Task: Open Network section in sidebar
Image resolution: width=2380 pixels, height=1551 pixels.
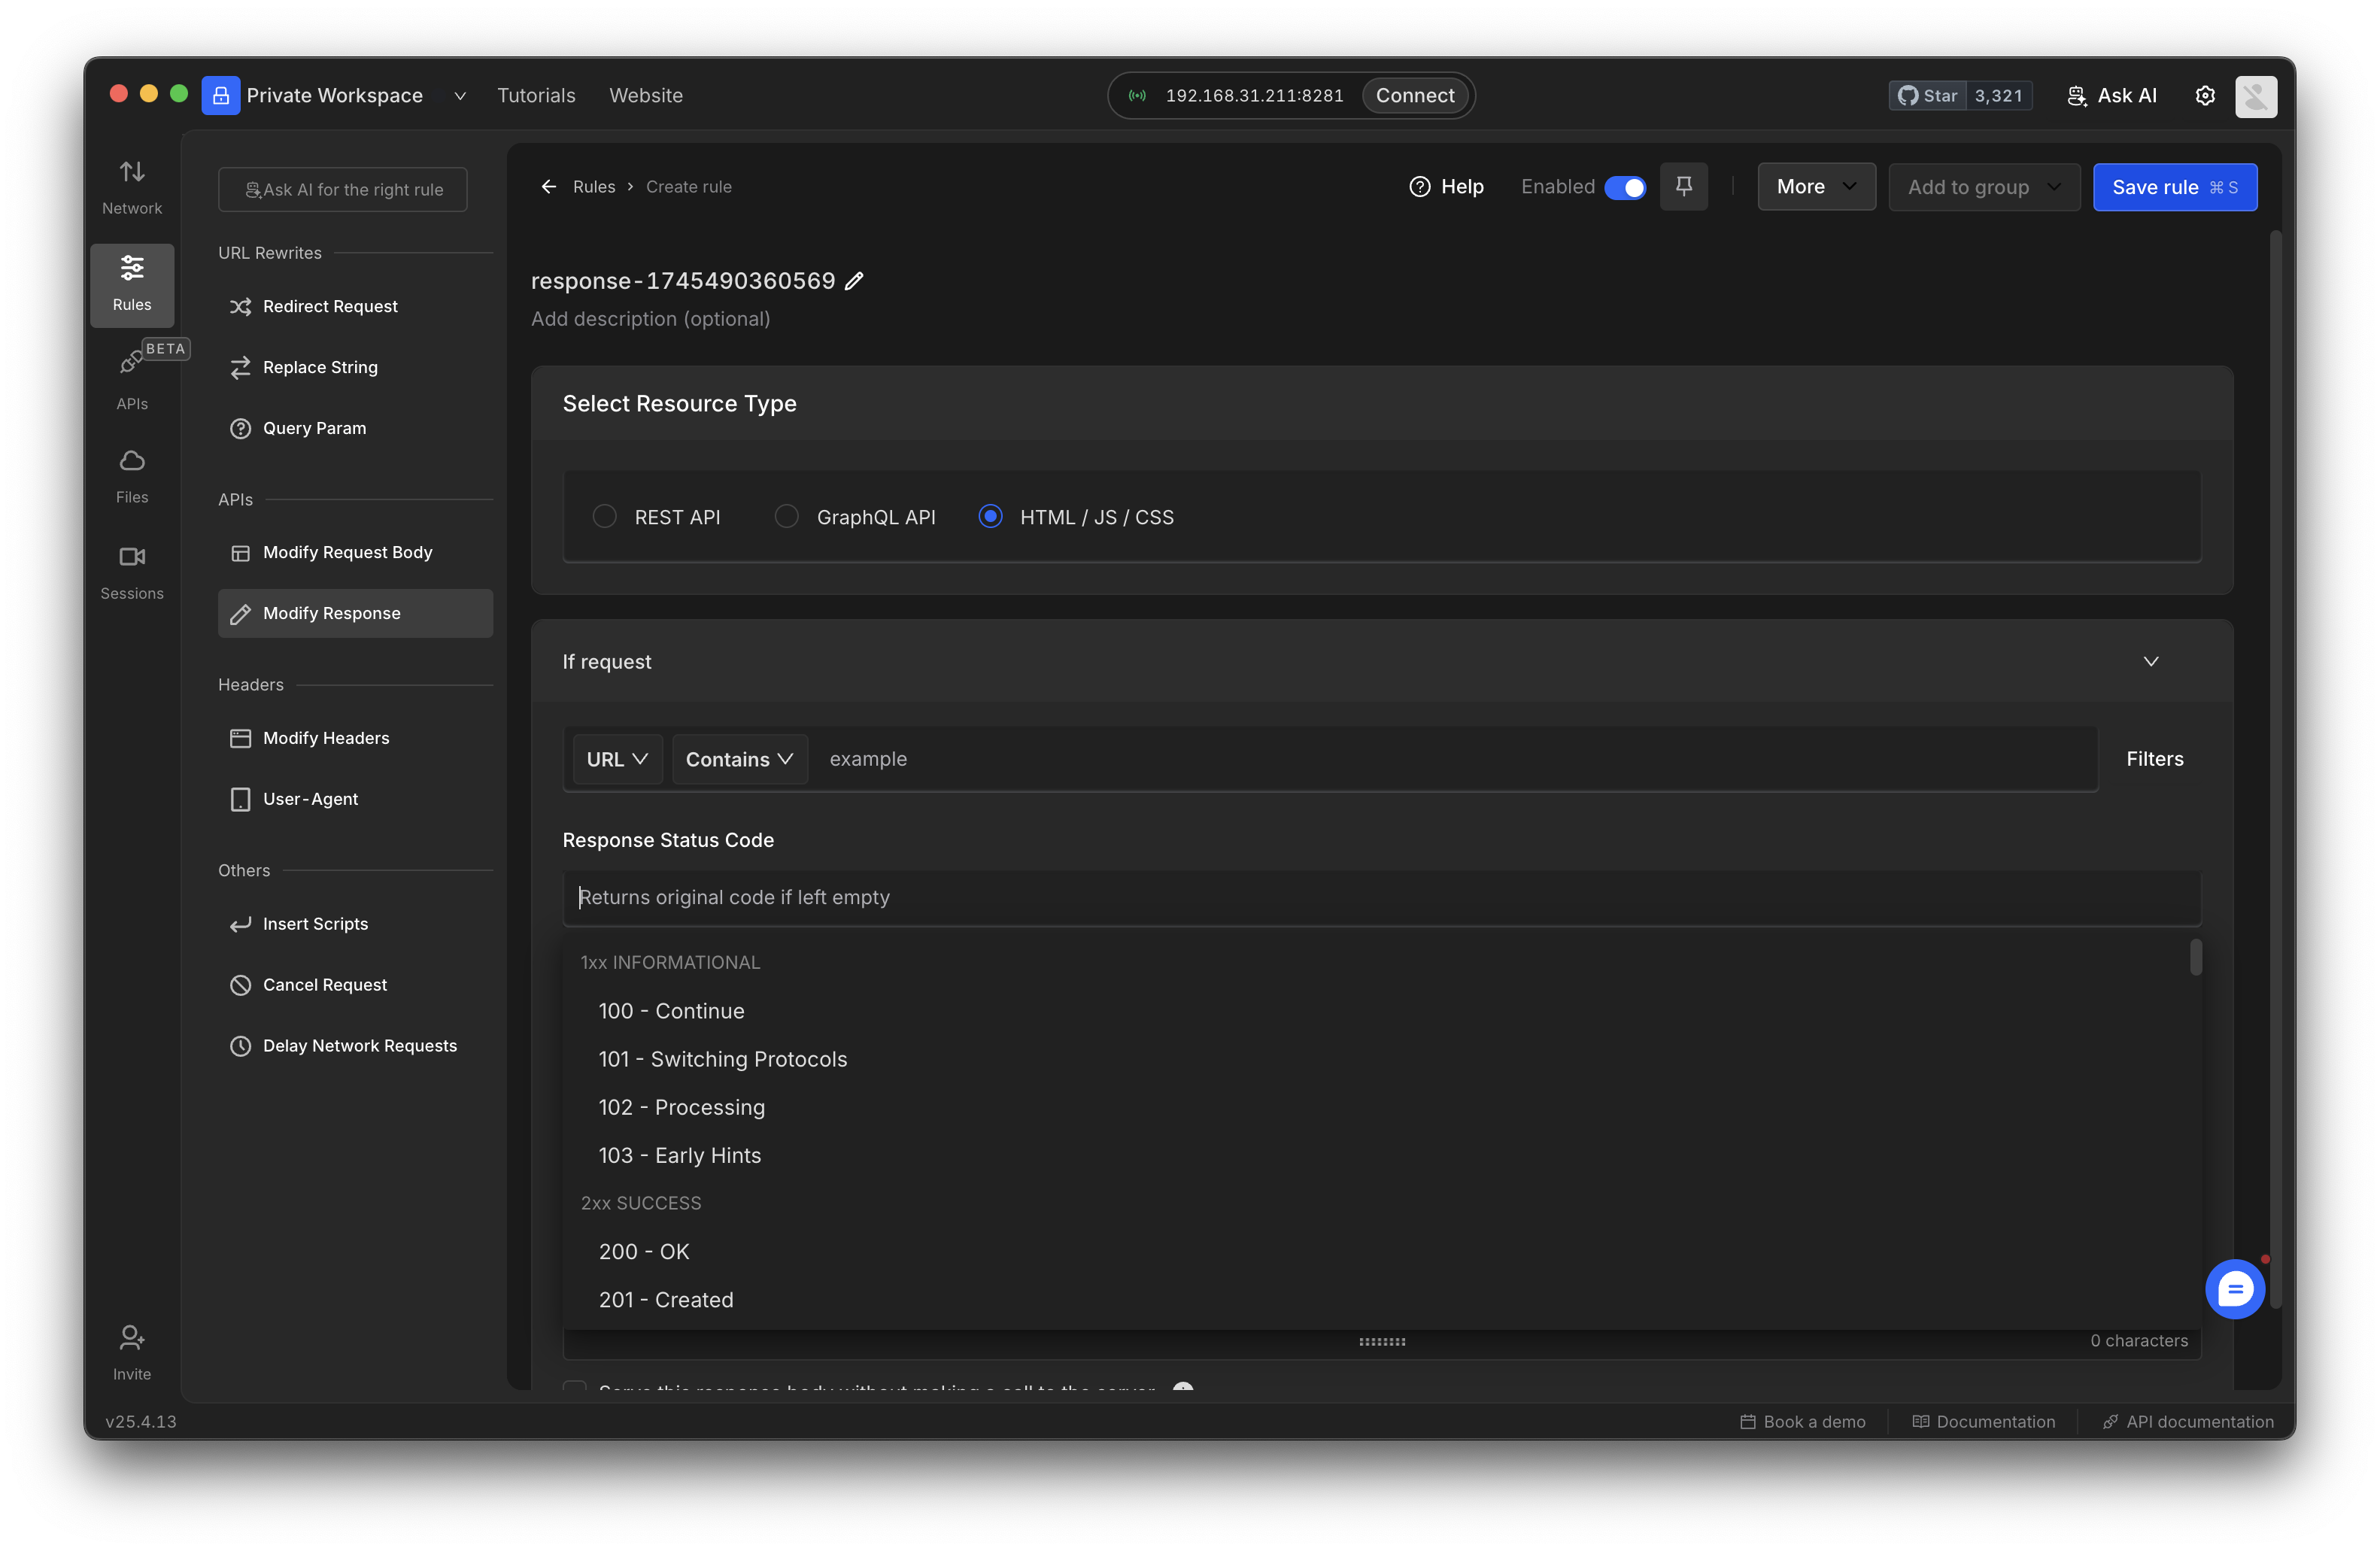Action: tap(132, 187)
